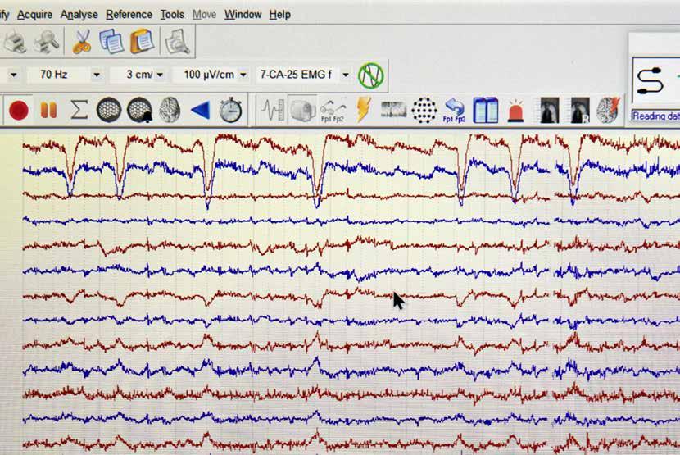Open the 3 cm/ paper speed dropdown
This screenshot has width=680, height=455.
pyautogui.click(x=160, y=75)
